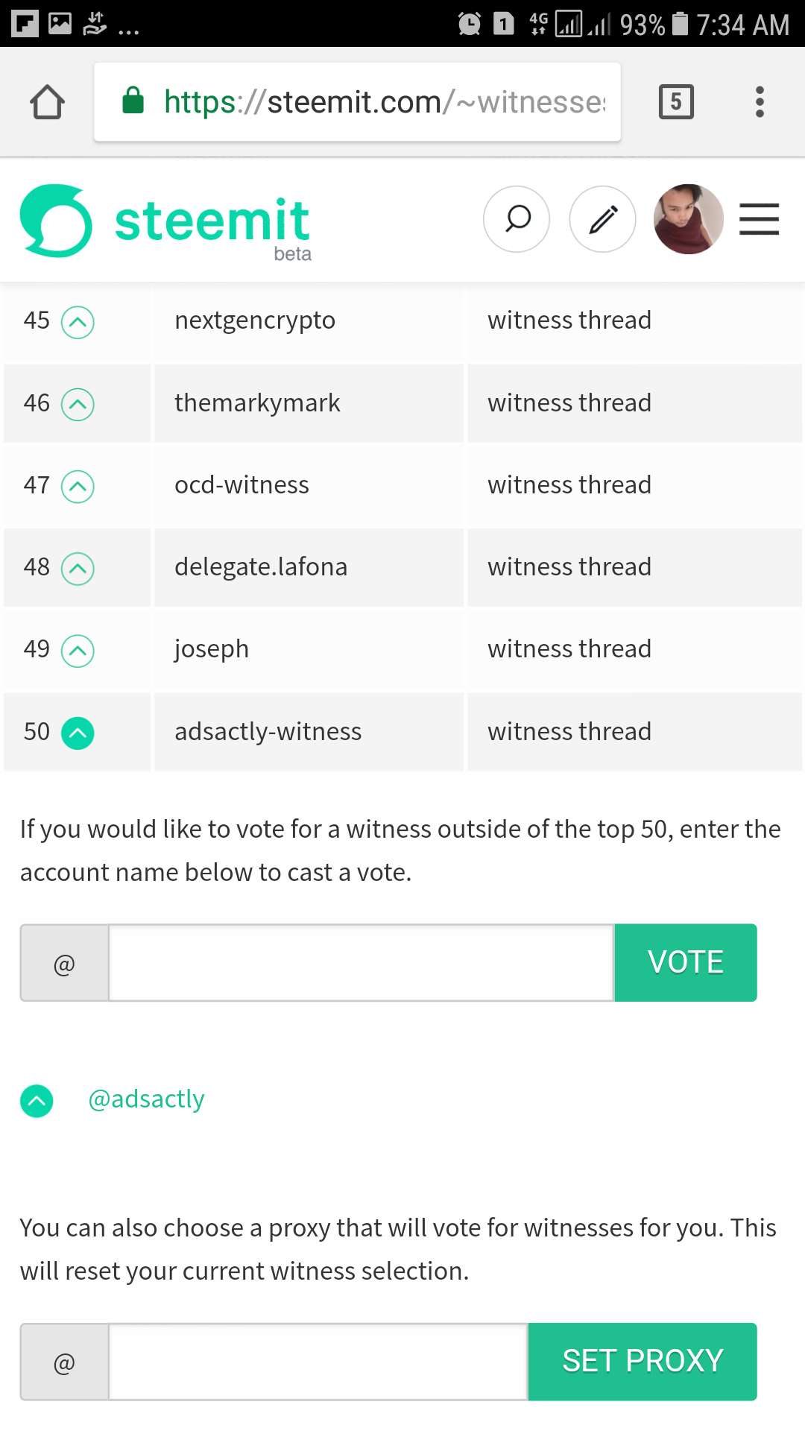Focus the proxy account name field

point(318,1362)
